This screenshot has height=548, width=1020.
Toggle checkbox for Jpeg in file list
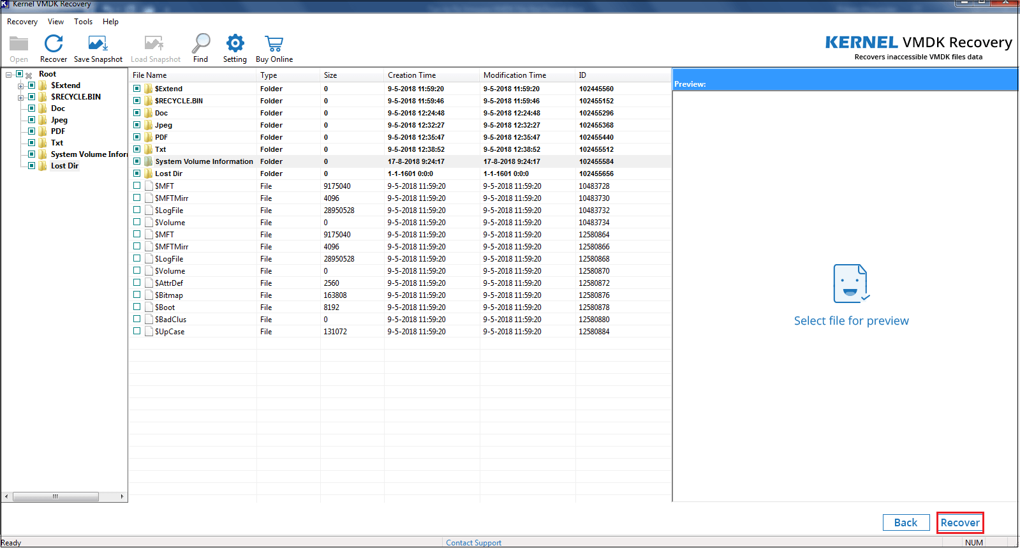pos(137,125)
